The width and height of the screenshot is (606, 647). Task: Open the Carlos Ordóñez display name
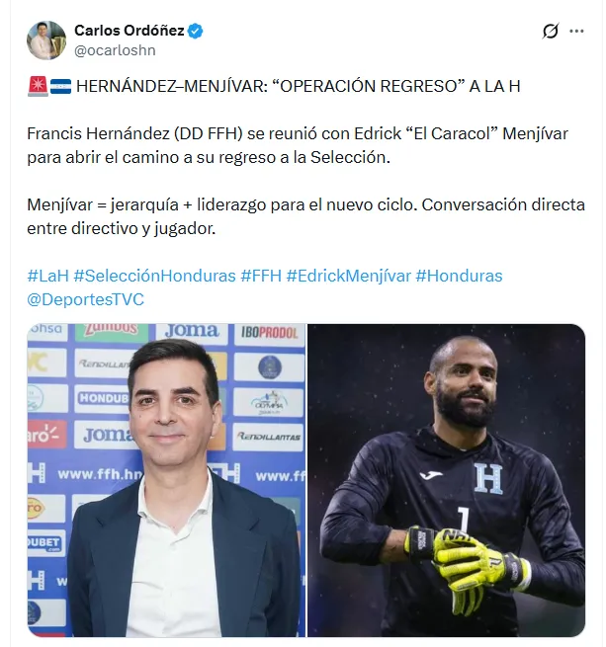130,31
